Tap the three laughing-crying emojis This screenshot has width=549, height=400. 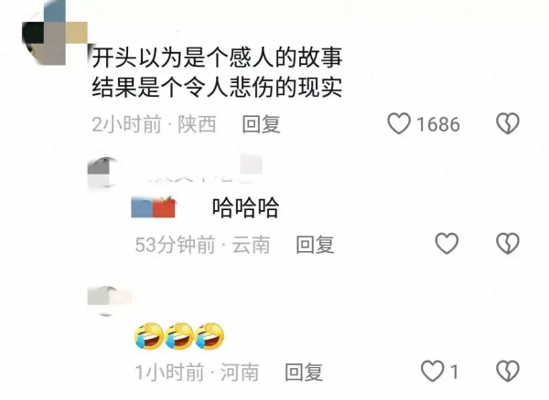pyautogui.click(x=179, y=336)
